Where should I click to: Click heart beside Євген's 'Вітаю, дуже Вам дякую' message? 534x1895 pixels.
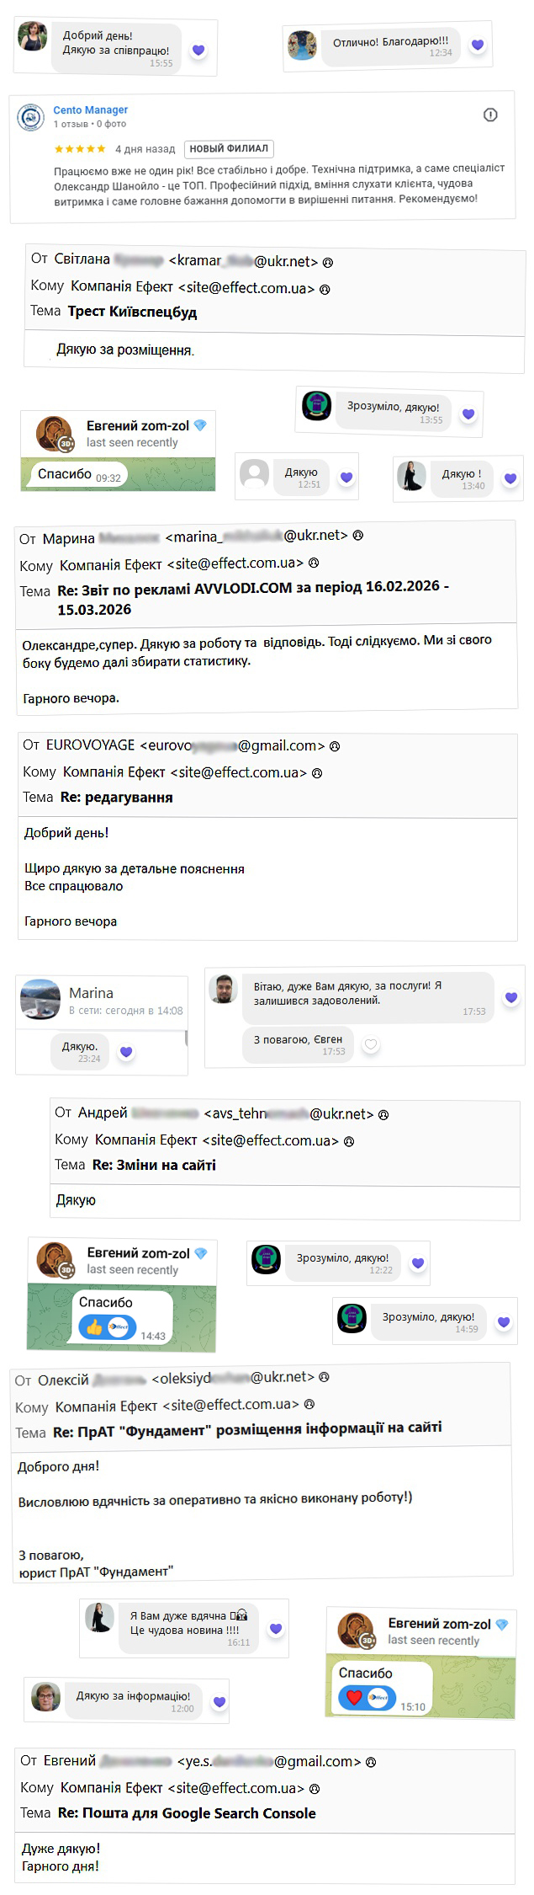(510, 997)
